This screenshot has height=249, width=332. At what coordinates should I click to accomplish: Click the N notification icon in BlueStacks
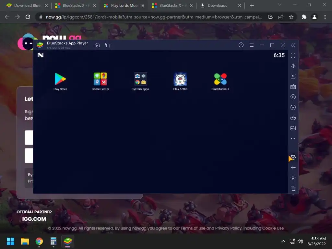tap(41, 55)
